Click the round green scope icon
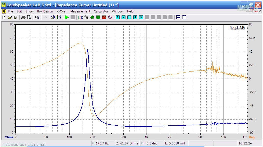This screenshot has width=263, height=147. (x=92, y=17)
